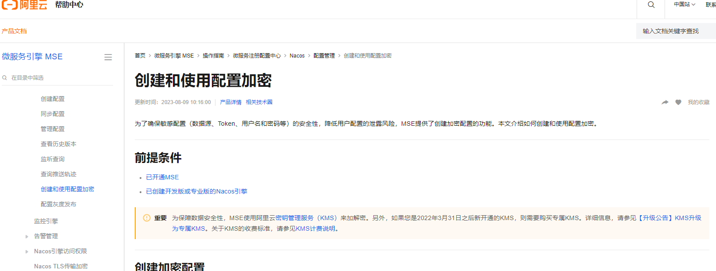
Task: Open 监听查询 in sidebar
Action: (x=53, y=159)
